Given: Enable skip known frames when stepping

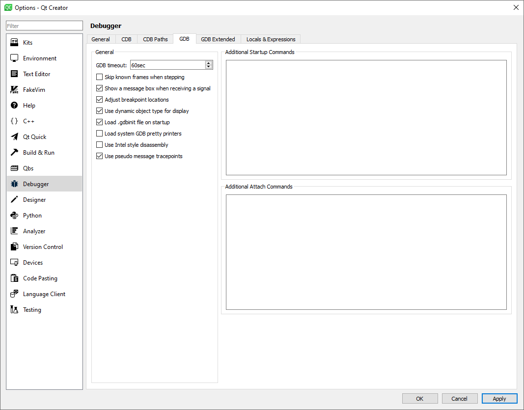Looking at the screenshot, I should [99, 77].
